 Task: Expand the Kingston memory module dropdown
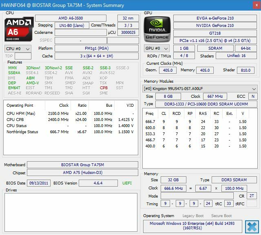pos(200,88)
